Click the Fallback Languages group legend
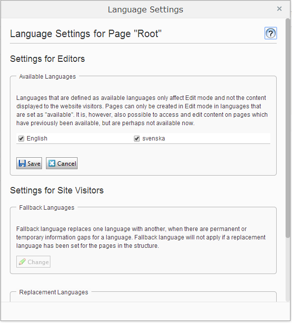Image resolution: width=292 pixels, height=323 pixels. point(47,208)
